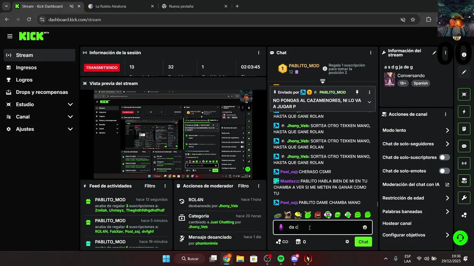Toggle broadcast signal widget icon in right toolbar
474x266 pixels.
coord(464,163)
